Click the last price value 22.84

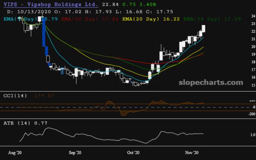[x=110, y=4]
